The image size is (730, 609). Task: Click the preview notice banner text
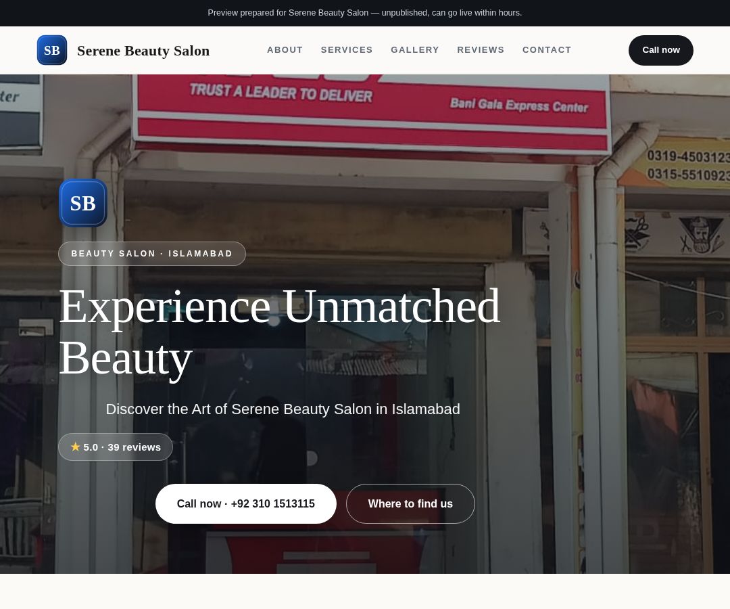(365, 13)
